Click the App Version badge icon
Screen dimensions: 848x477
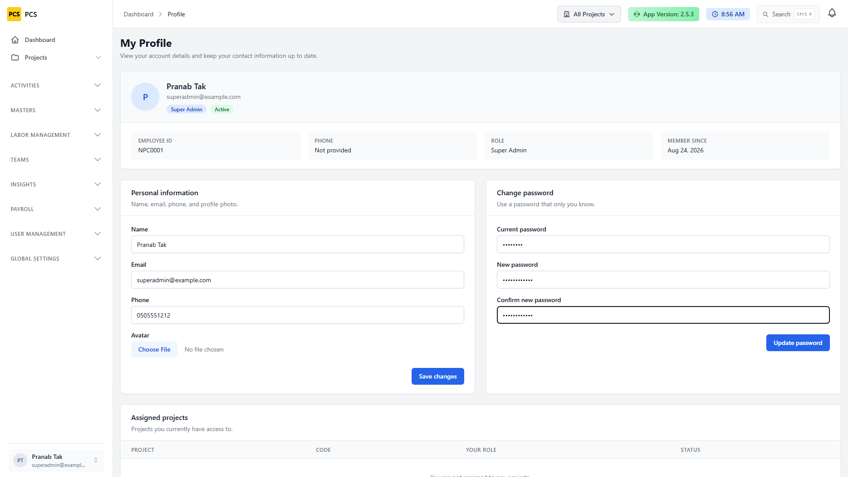click(637, 14)
